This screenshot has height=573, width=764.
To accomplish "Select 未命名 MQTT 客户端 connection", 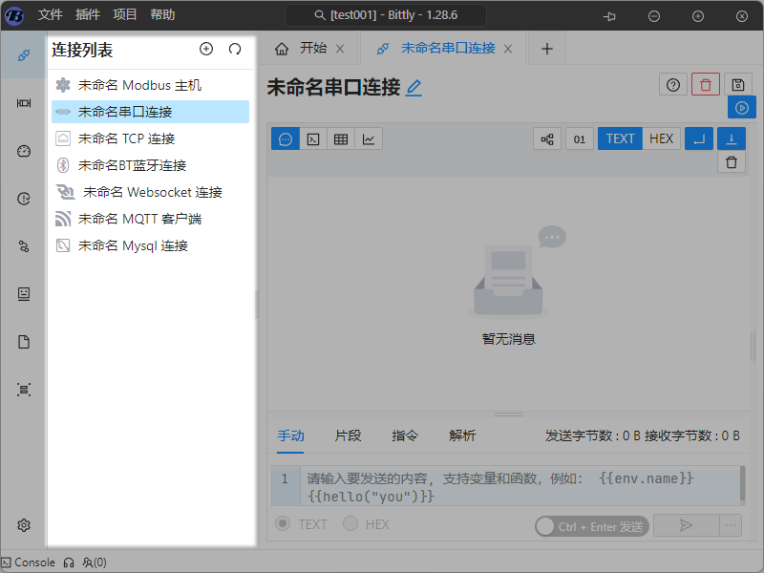I will click(x=139, y=219).
